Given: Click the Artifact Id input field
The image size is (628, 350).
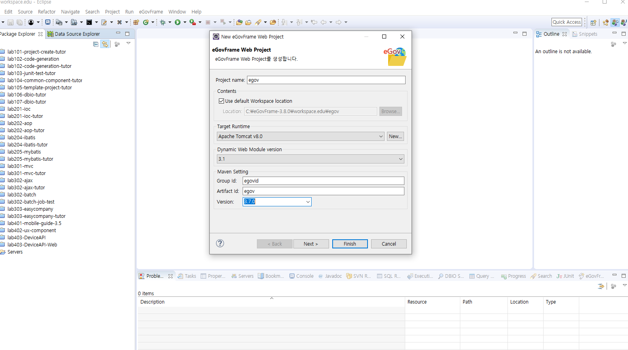Looking at the screenshot, I should 323,191.
